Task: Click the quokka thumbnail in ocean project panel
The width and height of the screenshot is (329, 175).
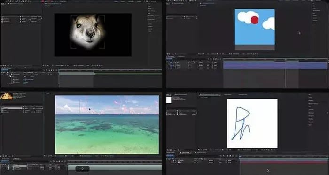Action: point(6,96)
